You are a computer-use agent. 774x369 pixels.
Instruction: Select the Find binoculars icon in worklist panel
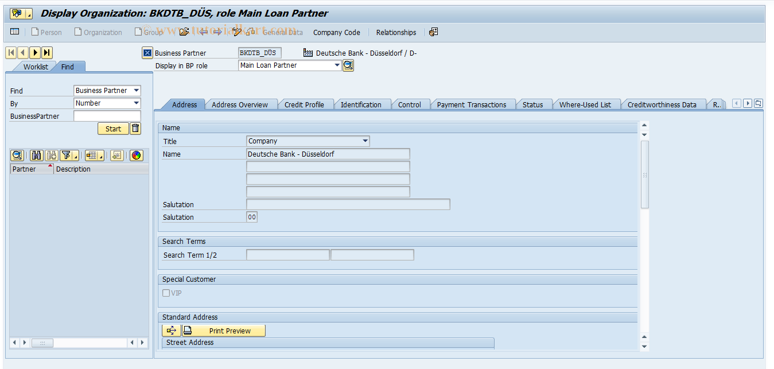(x=36, y=155)
